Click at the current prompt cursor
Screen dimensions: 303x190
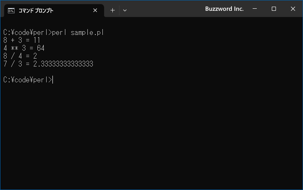pos(53,80)
